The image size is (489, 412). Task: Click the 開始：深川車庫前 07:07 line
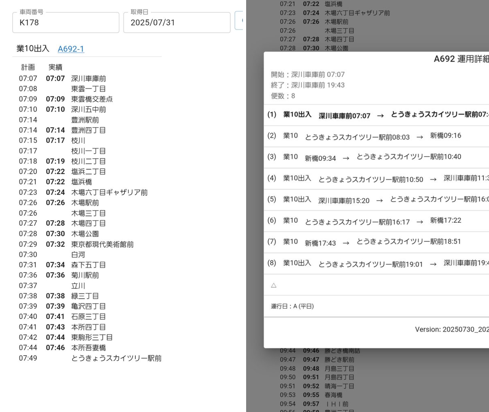[308, 75]
